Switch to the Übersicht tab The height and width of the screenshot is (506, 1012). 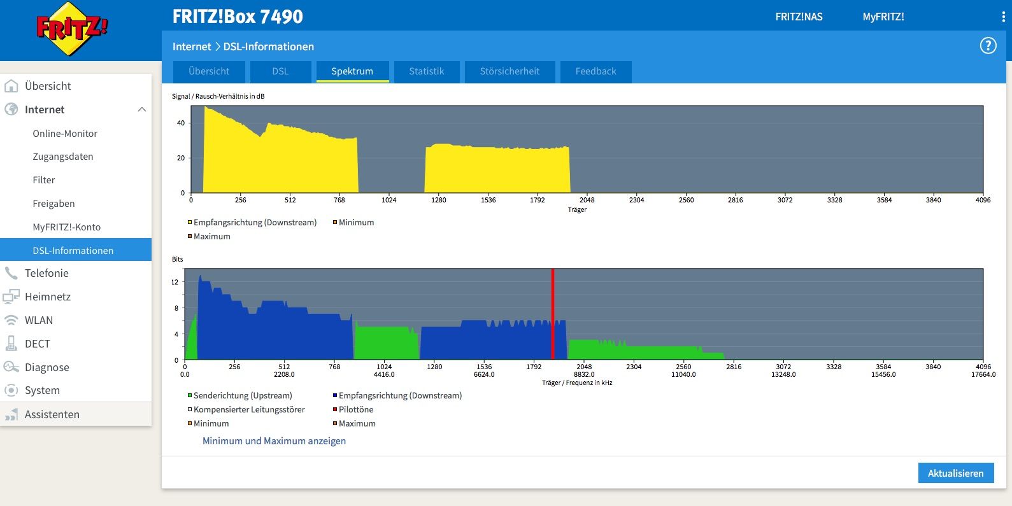pyautogui.click(x=209, y=71)
